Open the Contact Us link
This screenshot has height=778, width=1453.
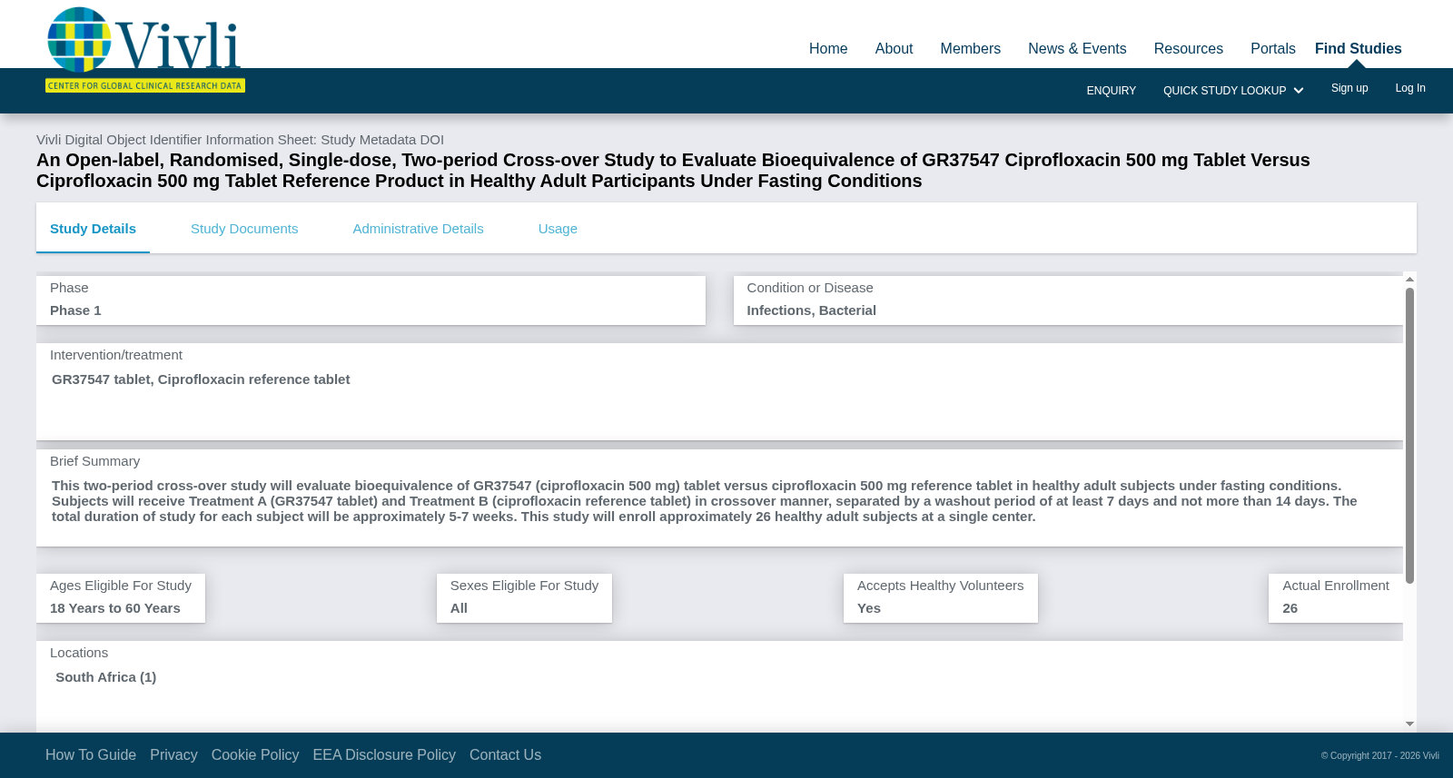coord(505,755)
